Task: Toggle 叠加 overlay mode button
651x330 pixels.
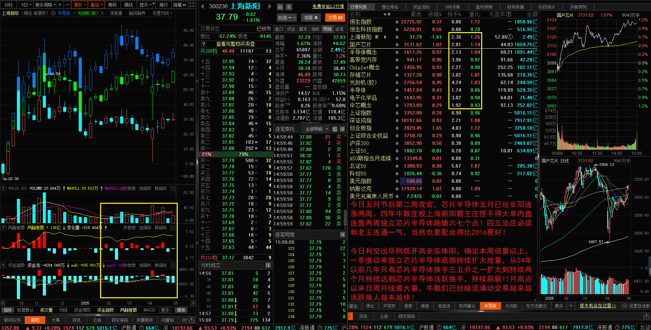Action: [x=96, y=5]
